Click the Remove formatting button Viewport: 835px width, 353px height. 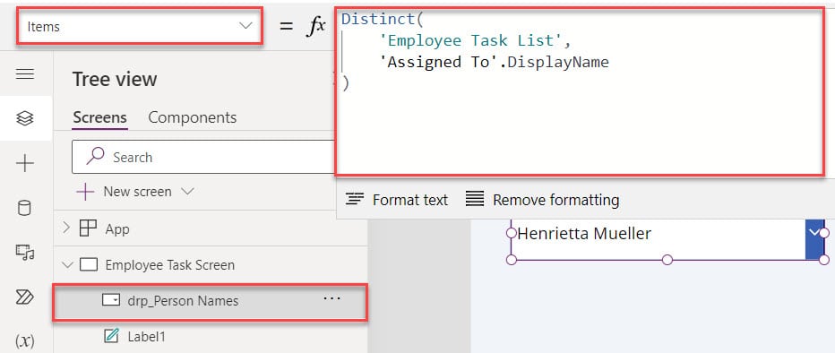542,200
